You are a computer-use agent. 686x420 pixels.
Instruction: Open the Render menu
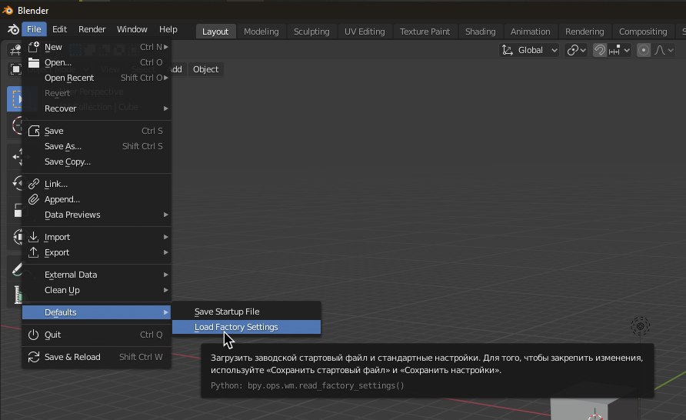point(92,29)
